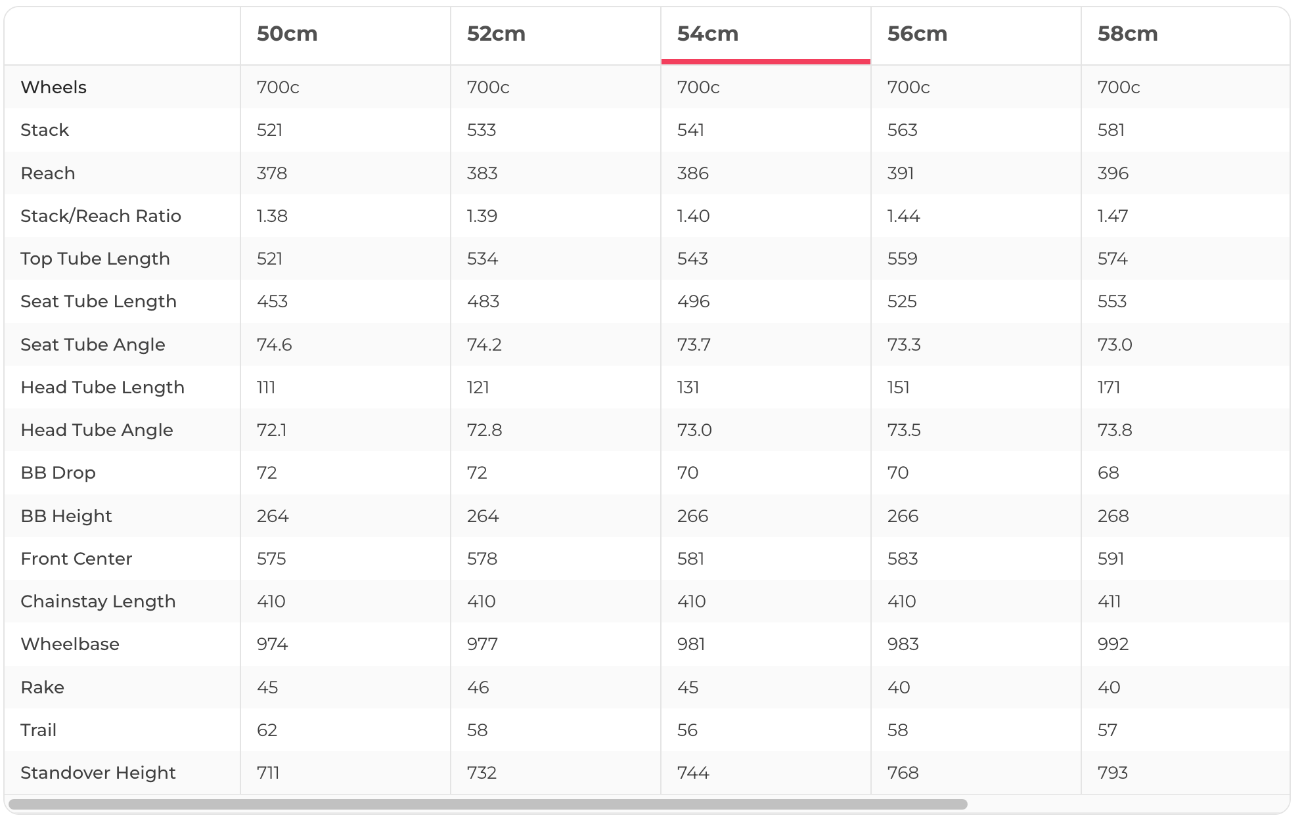1302x826 pixels.
Task: Select the 50cm size column header
Action: (287, 34)
